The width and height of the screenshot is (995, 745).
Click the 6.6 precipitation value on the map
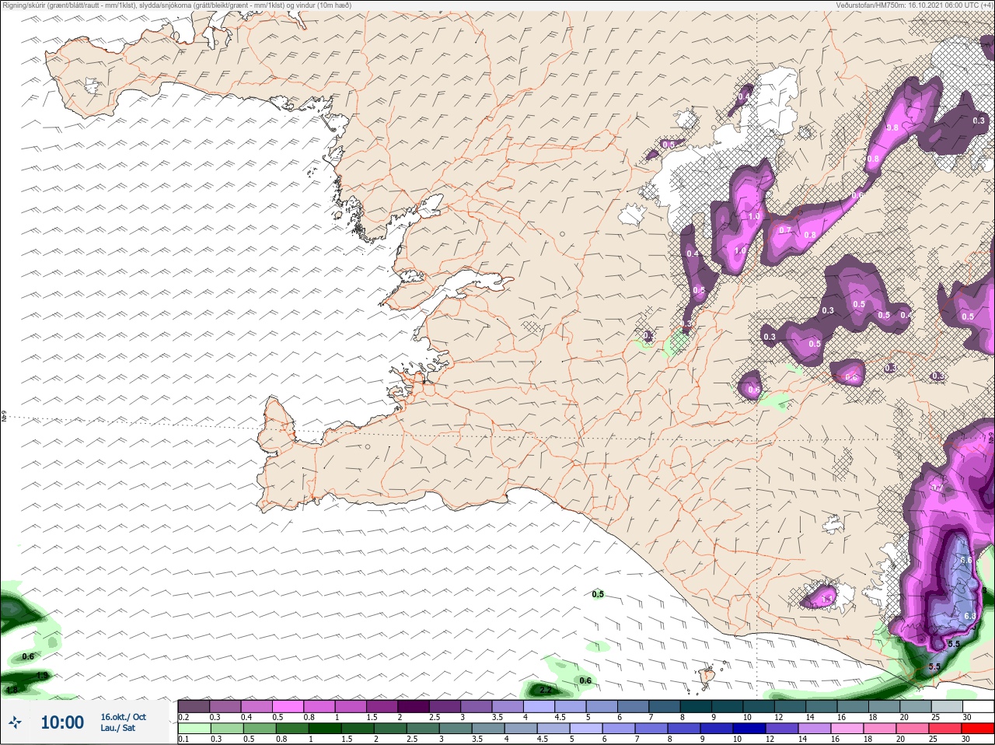(967, 560)
